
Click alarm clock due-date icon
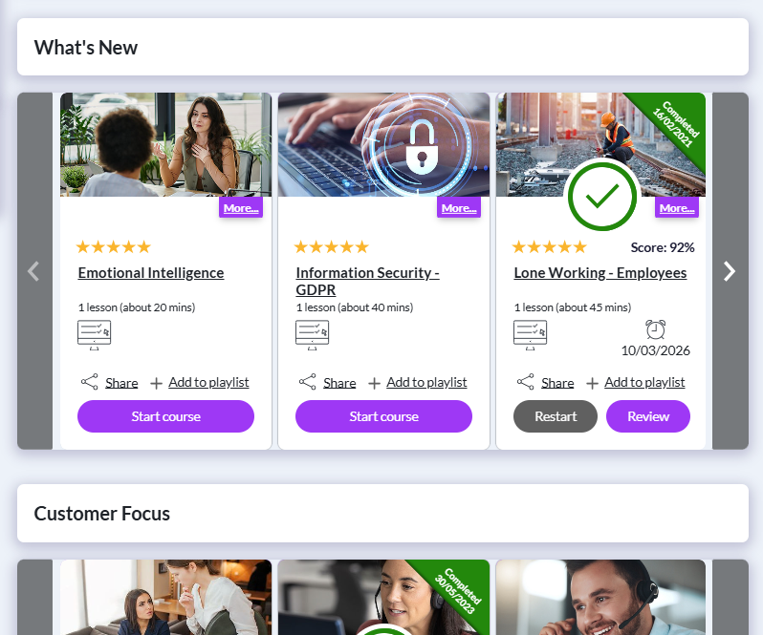[x=655, y=329]
